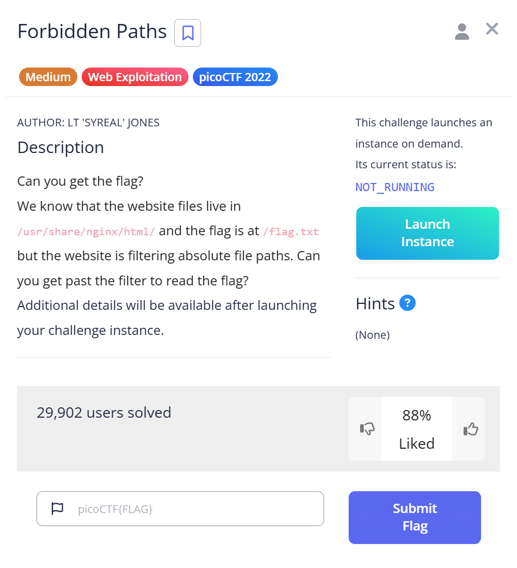Click the flag icon in input

(57, 509)
